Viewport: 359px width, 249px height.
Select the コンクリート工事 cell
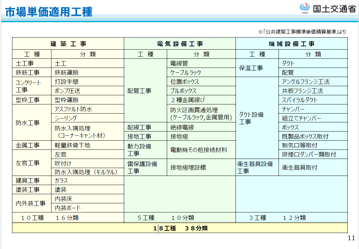tap(32, 86)
